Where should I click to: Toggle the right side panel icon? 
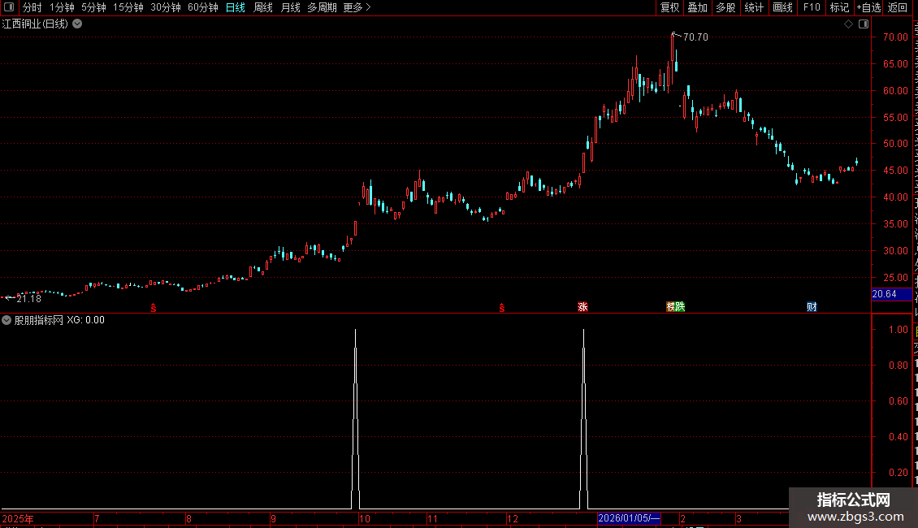click(x=864, y=24)
